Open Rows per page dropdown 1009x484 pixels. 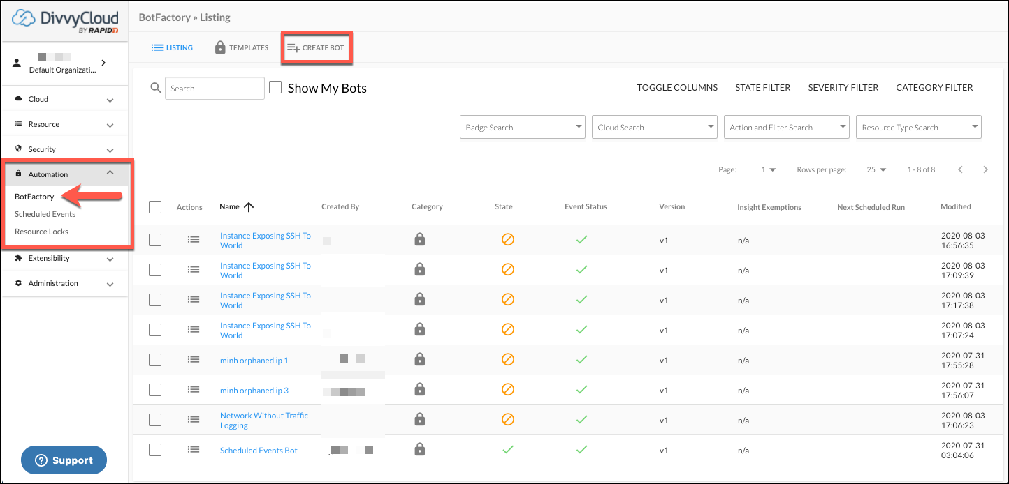tap(876, 169)
